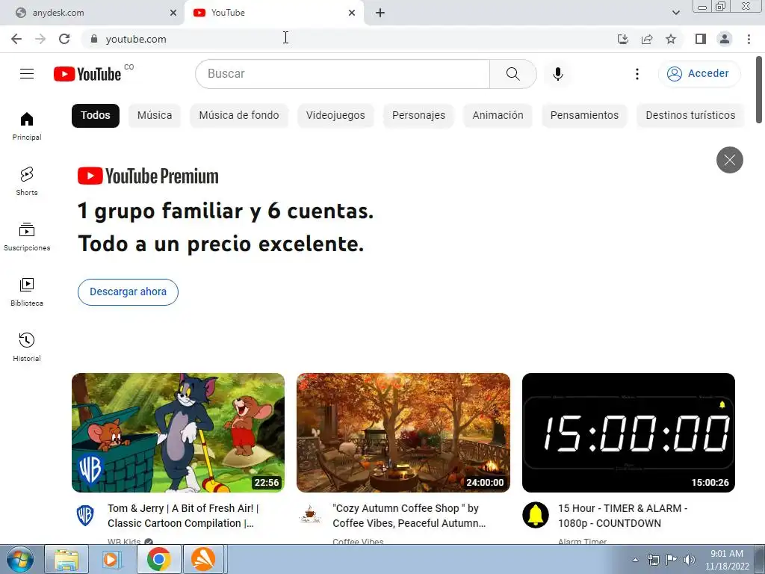Toggle the browser side panel

701,39
